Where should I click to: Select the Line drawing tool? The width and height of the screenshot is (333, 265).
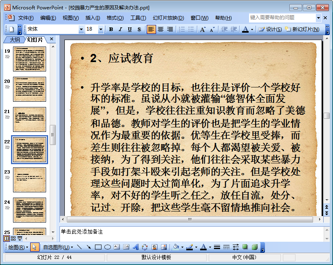79,247
